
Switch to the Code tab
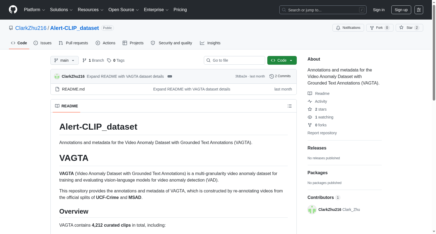click(x=19, y=43)
